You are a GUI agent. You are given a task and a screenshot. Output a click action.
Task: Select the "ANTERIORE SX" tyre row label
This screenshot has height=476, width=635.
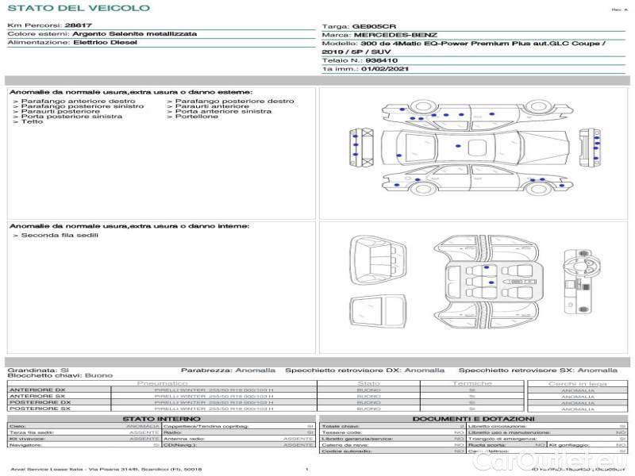tap(37, 396)
